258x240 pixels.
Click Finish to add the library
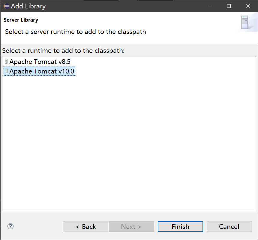[180, 226]
